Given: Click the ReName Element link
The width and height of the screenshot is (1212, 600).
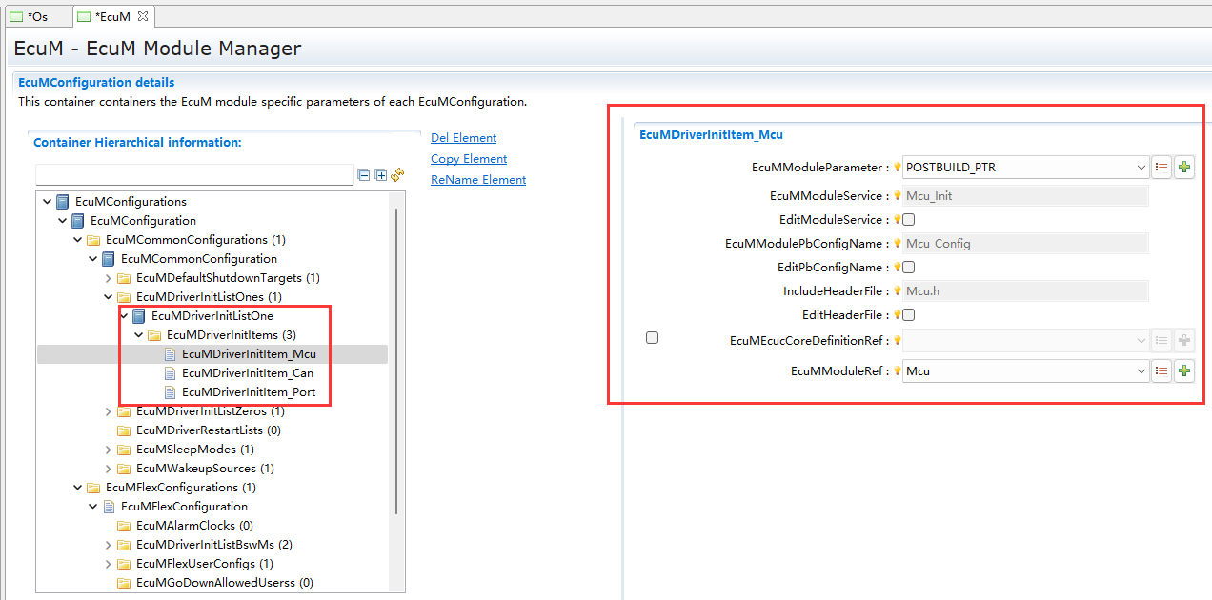Looking at the screenshot, I should [x=477, y=180].
